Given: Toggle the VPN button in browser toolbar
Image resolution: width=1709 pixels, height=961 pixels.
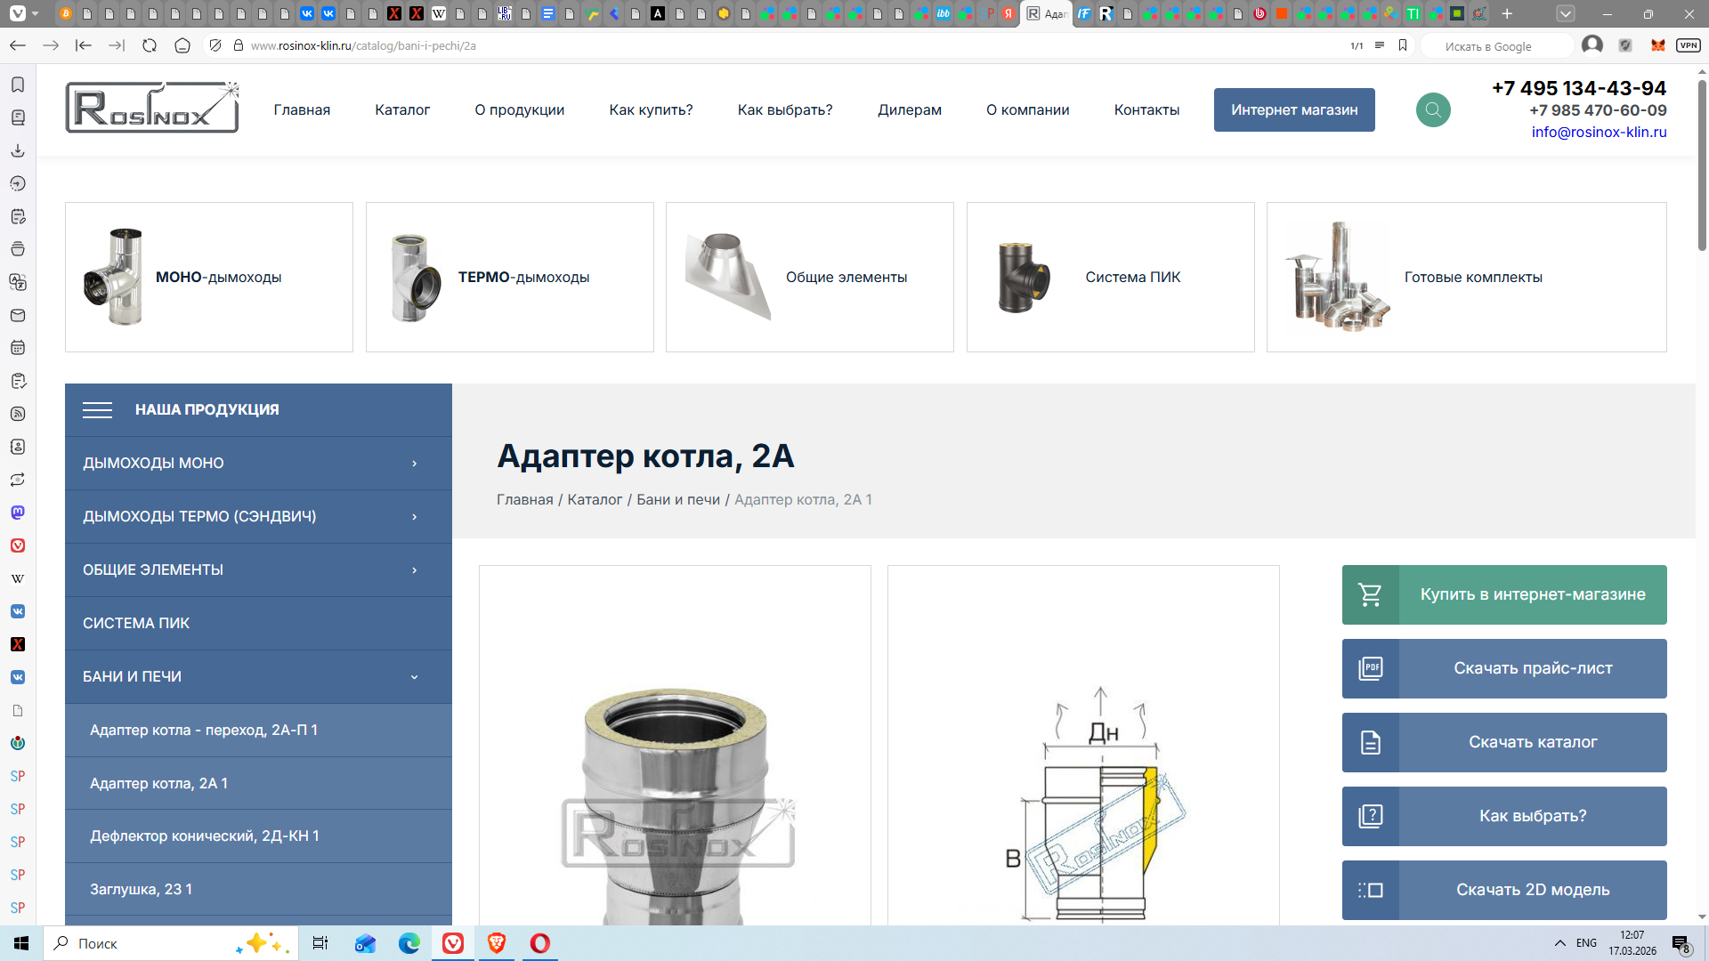Looking at the screenshot, I should [1688, 45].
